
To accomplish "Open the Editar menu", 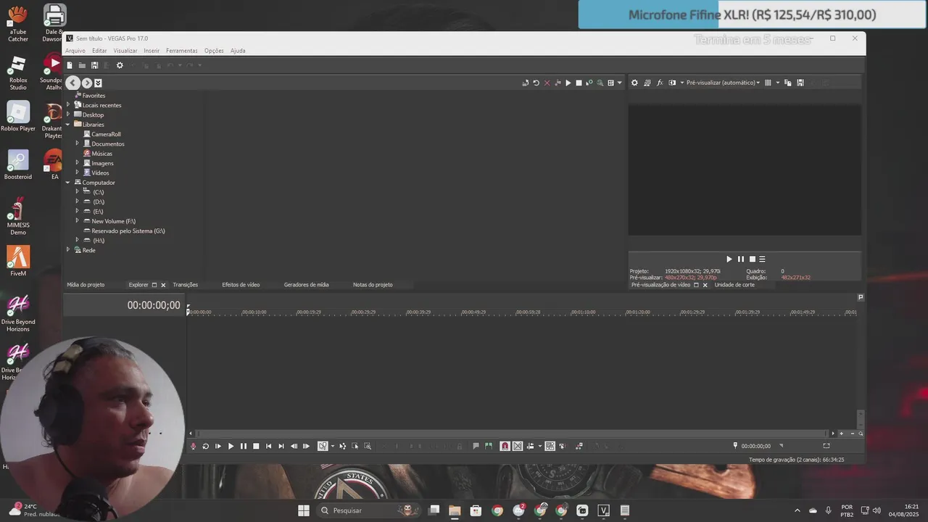I will pos(99,51).
